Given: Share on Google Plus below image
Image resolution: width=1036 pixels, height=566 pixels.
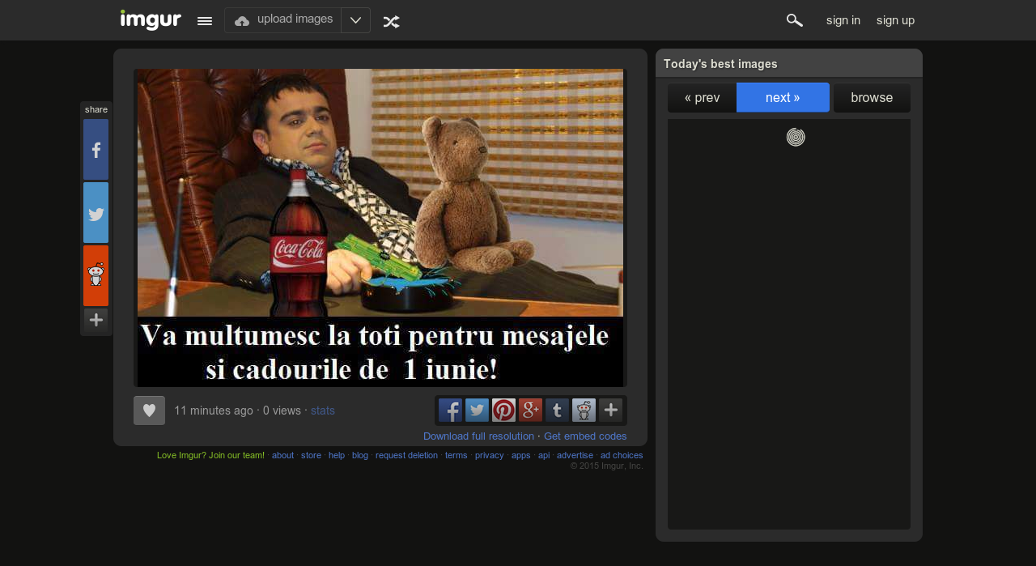Looking at the screenshot, I should (x=531, y=411).
